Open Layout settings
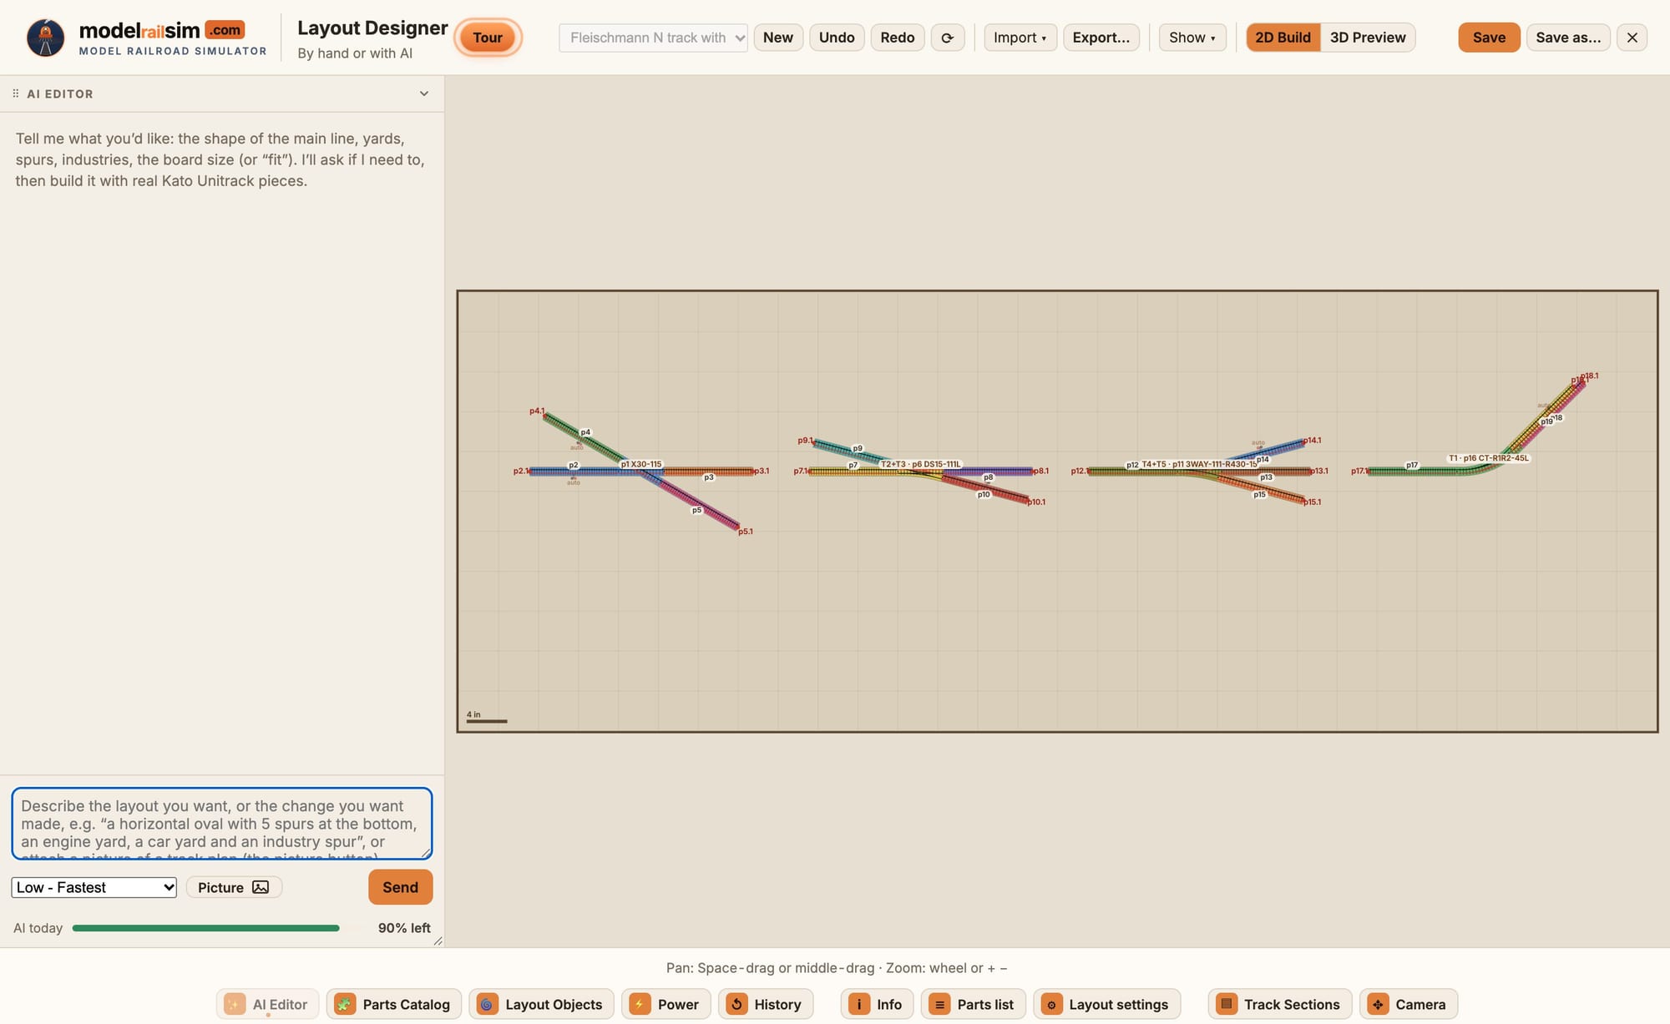Image resolution: width=1670 pixels, height=1024 pixels. pyautogui.click(x=1107, y=1004)
